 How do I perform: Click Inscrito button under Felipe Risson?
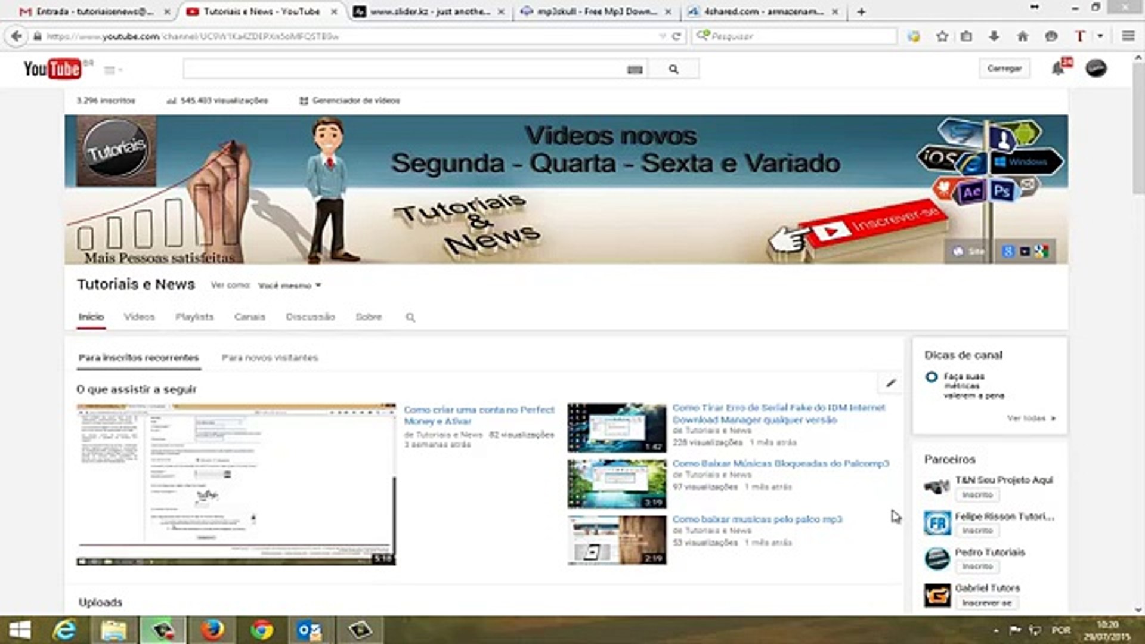(x=977, y=530)
